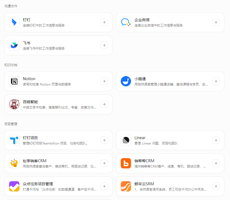Add 企业微信 using its plus button
The height and width of the screenshot is (200, 230).
point(216,22)
